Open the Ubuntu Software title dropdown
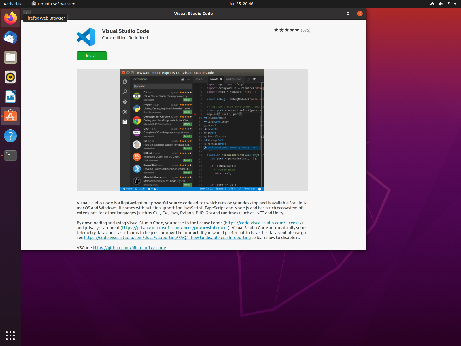Screen dimensions: 461x346 coord(53,4)
